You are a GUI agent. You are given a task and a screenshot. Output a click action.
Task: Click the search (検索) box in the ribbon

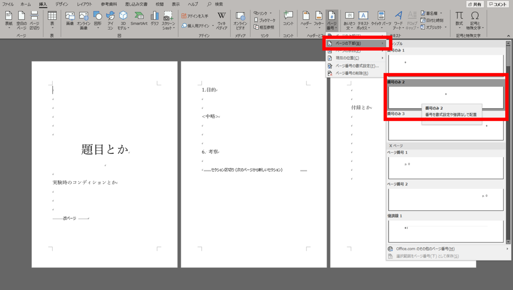coord(215,4)
